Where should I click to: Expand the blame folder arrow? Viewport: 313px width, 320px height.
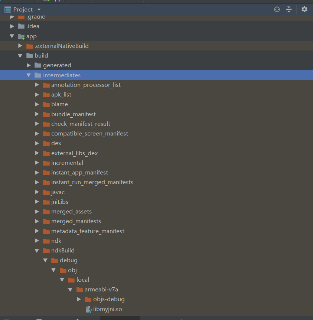pyautogui.click(x=37, y=104)
